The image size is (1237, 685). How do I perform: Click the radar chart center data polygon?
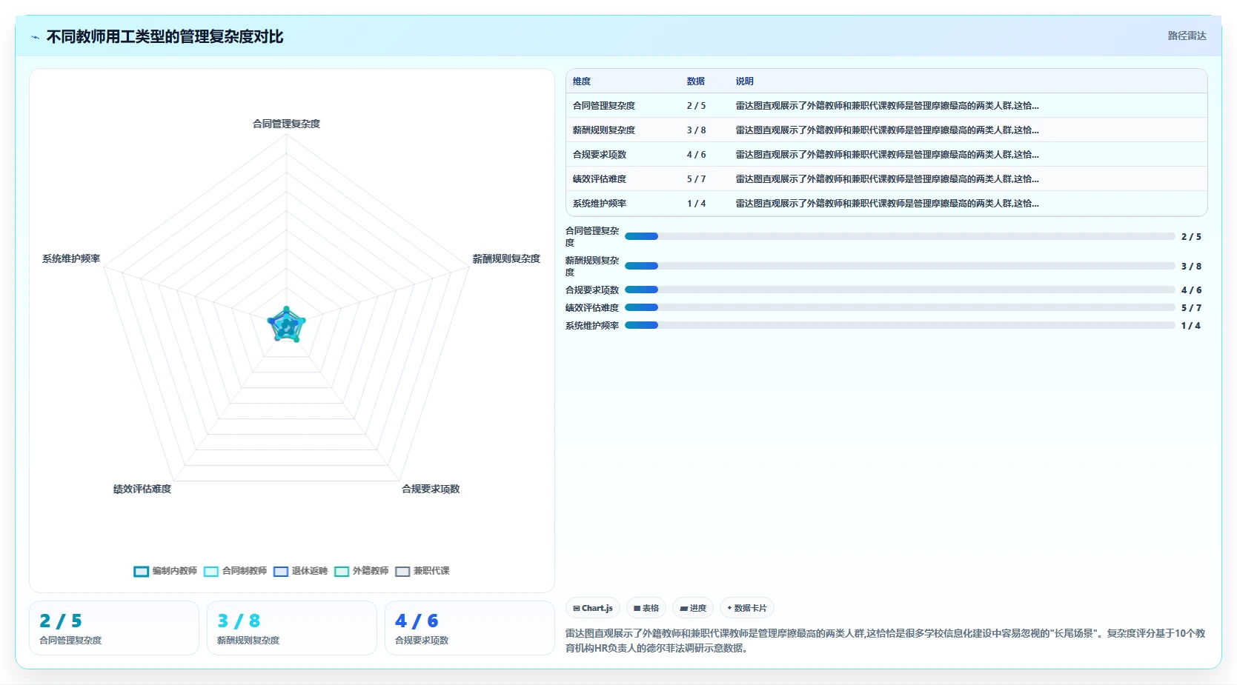point(286,325)
